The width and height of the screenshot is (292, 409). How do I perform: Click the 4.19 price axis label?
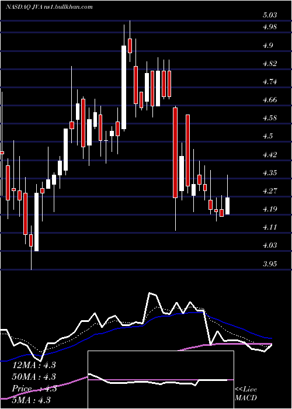[x=270, y=209]
